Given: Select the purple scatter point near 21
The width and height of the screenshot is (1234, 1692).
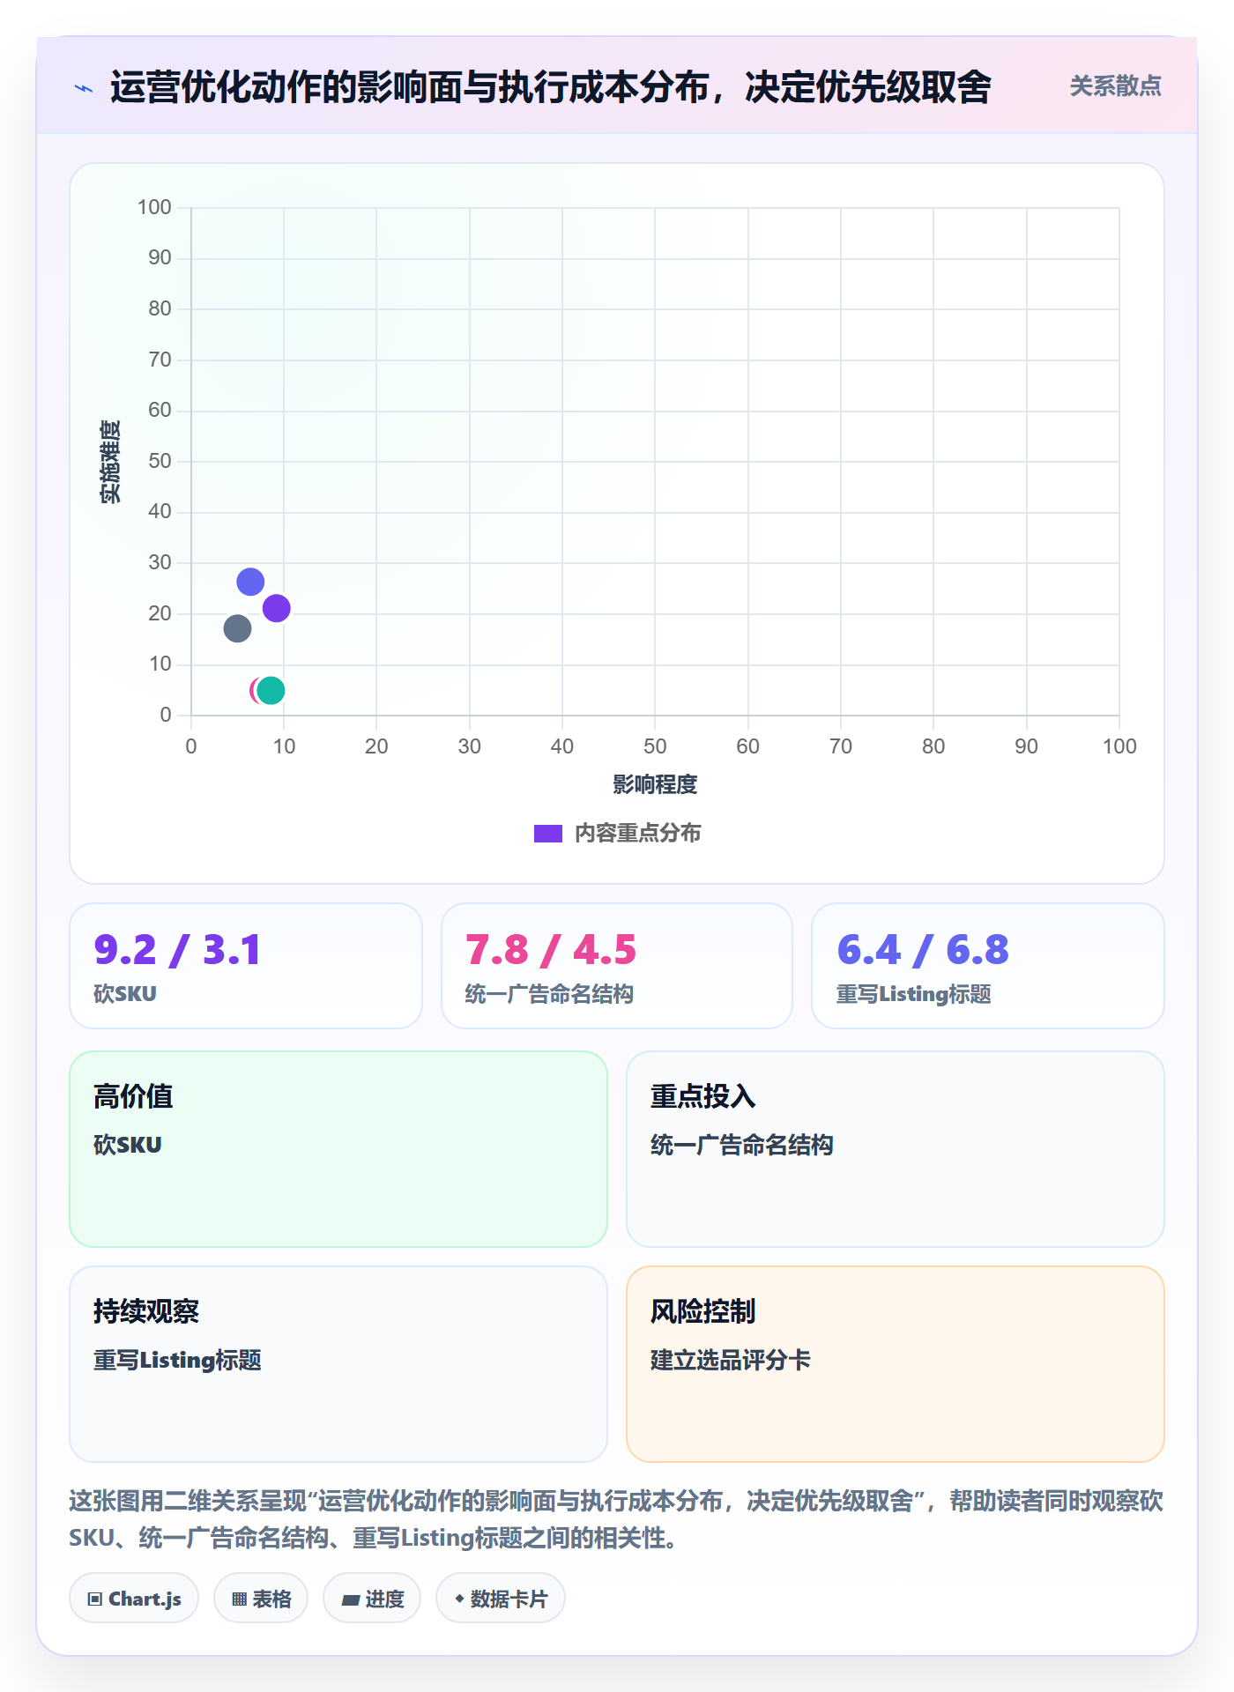Looking at the screenshot, I should [x=277, y=608].
